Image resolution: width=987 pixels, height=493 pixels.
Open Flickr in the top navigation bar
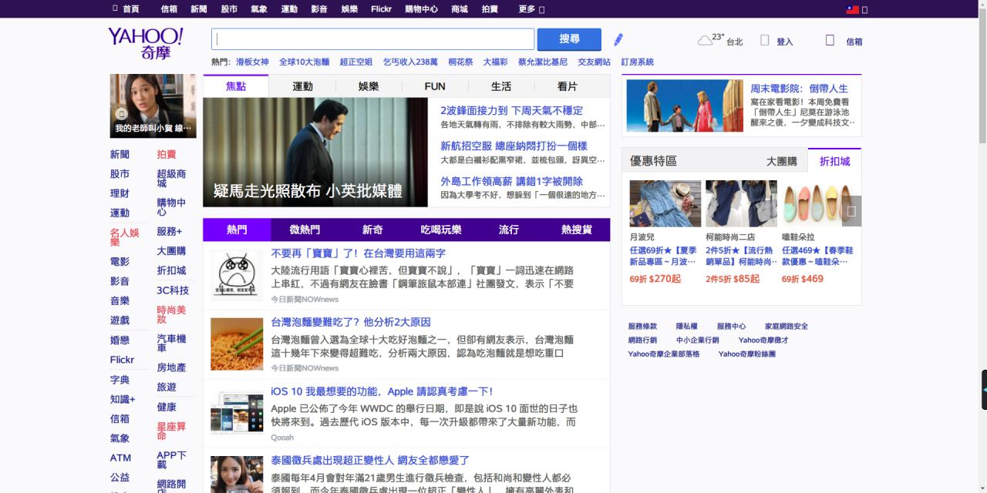[381, 9]
